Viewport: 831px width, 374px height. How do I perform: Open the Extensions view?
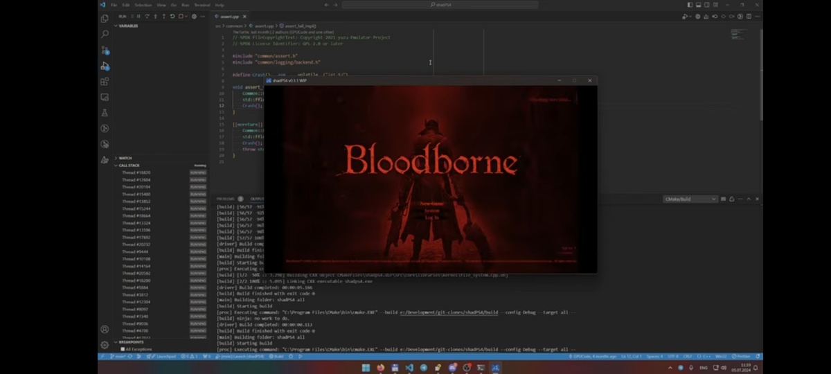pyautogui.click(x=105, y=82)
